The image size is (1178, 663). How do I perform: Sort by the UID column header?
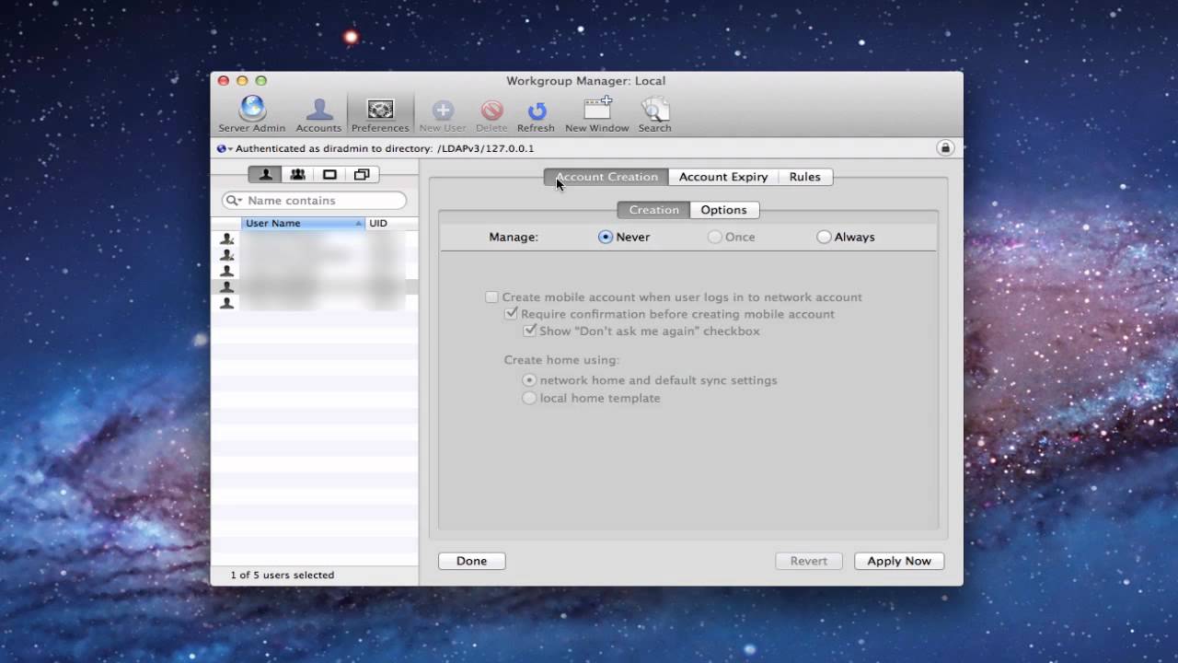[x=391, y=224]
